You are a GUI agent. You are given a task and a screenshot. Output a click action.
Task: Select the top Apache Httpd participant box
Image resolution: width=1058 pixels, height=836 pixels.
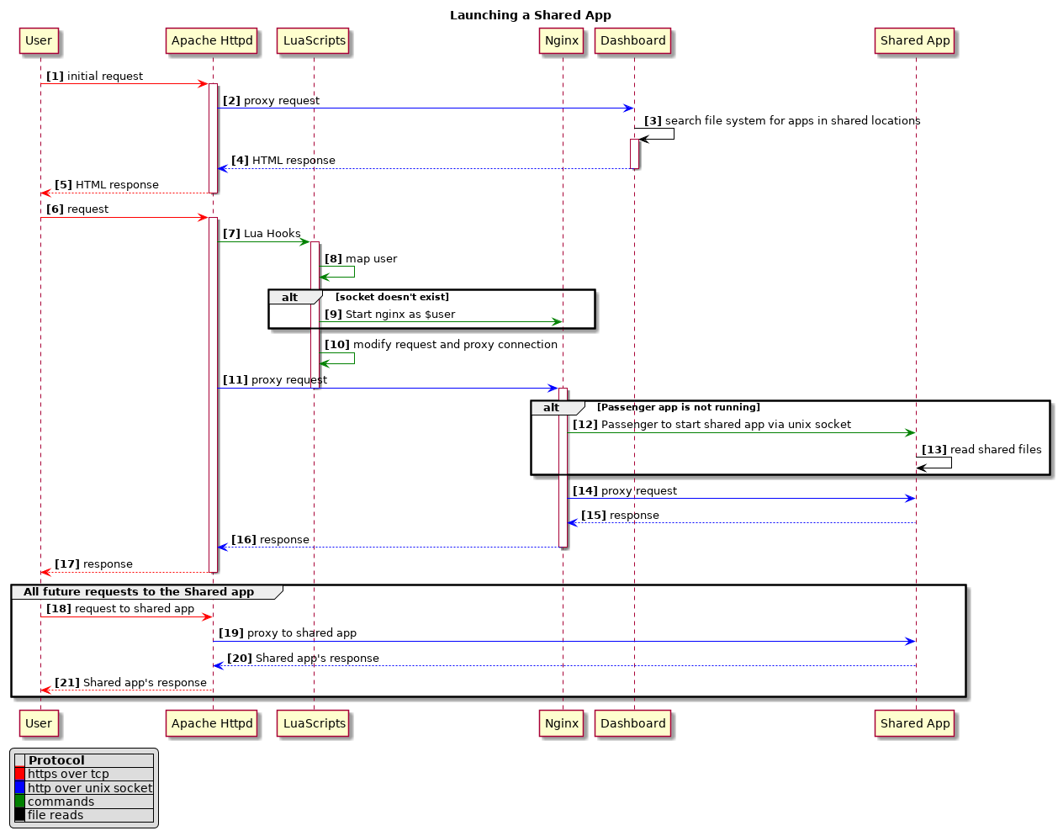[212, 40]
